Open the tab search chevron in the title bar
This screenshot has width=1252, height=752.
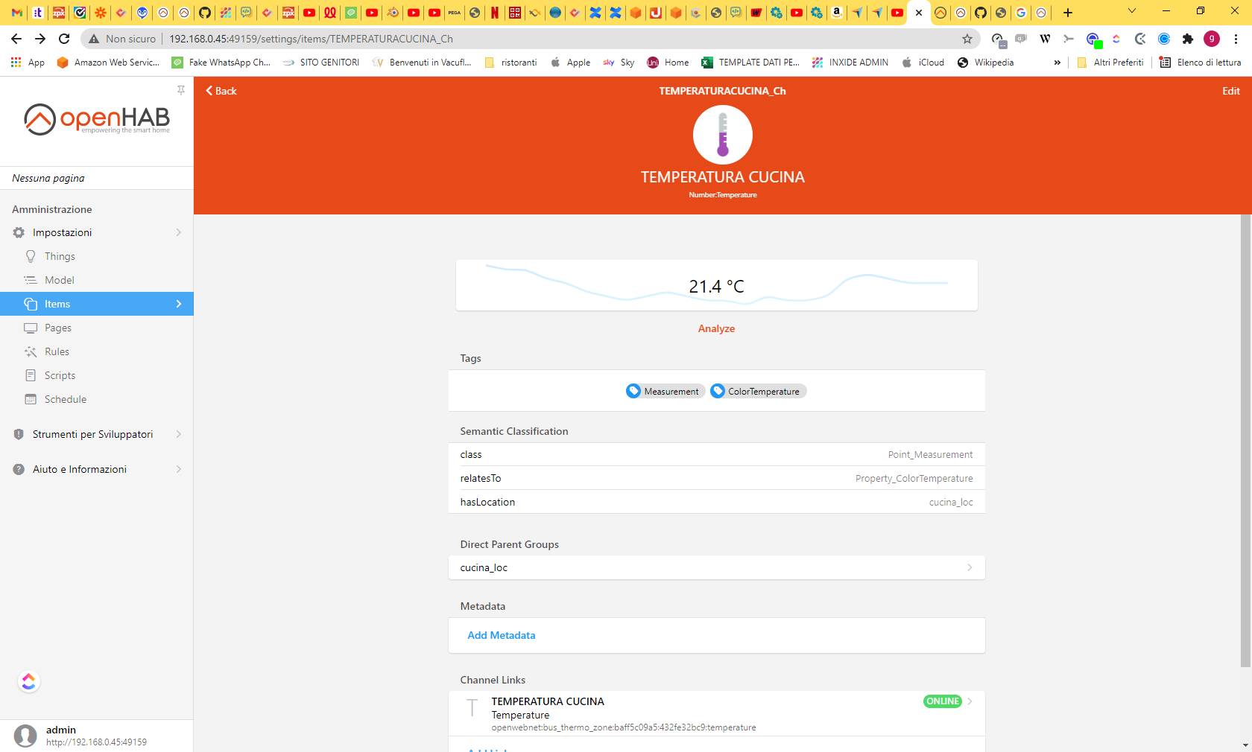click(x=1132, y=11)
